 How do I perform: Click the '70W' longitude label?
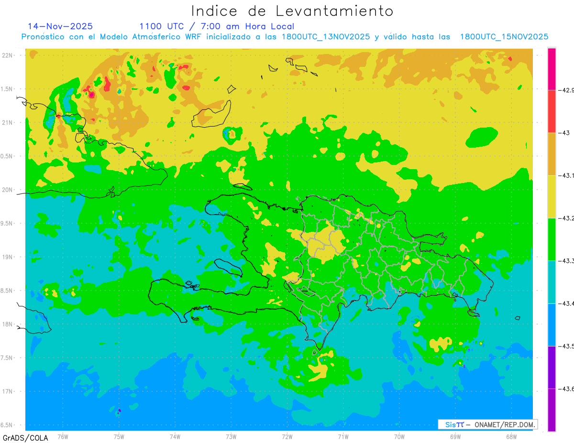tap(399, 436)
